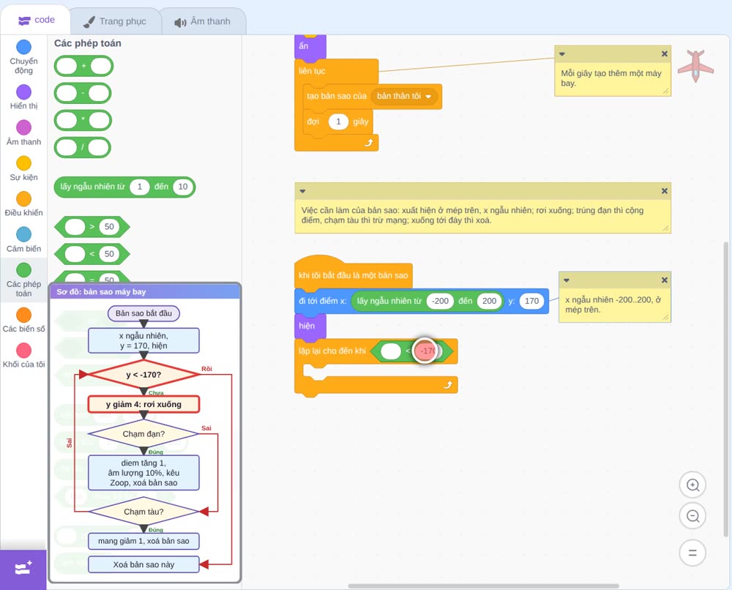The height and width of the screenshot is (590, 732).
Task: Select the Điều khiển block category
Action: coord(24,199)
